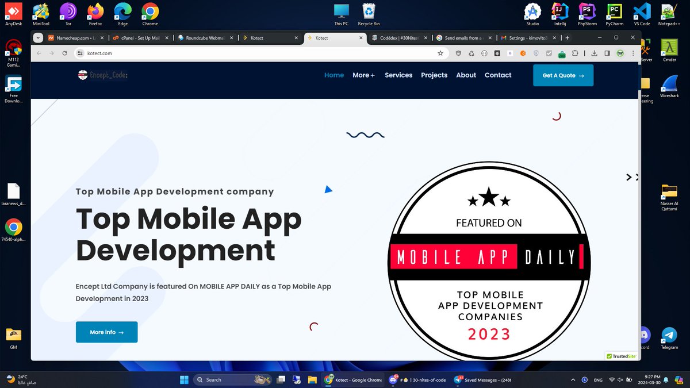Screen dimensions: 690x388
Task: Click the TrustedSite badge on the webpage
Action: pos(621,356)
